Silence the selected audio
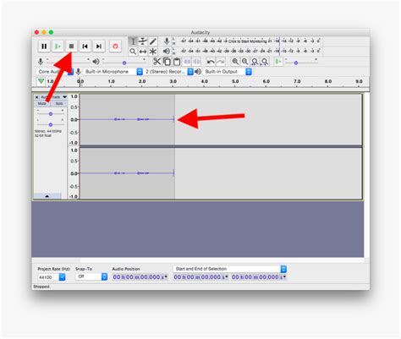 (196, 62)
